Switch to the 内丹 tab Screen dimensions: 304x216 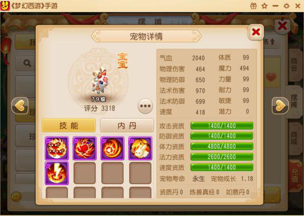coord(127,125)
